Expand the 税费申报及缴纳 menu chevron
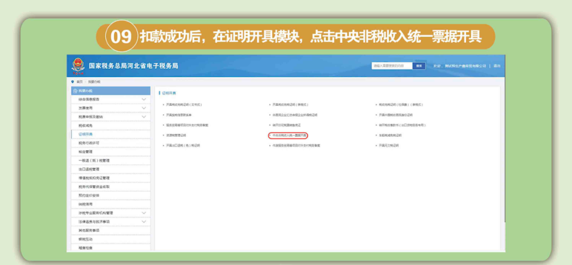The width and height of the screenshot is (572, 265). [x=144, y=117]
